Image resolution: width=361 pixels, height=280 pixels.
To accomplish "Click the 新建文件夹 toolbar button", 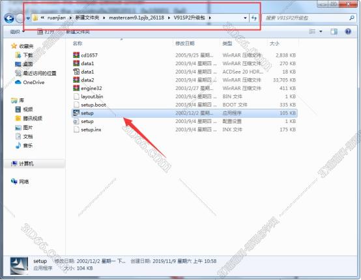I will 78,32.
